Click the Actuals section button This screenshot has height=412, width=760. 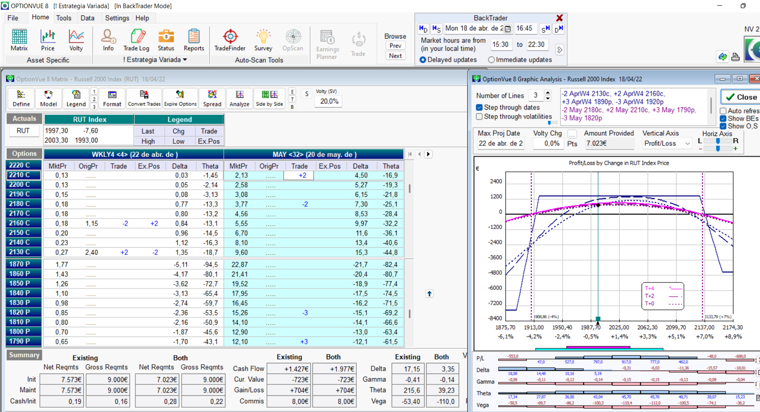pos(24,118)
